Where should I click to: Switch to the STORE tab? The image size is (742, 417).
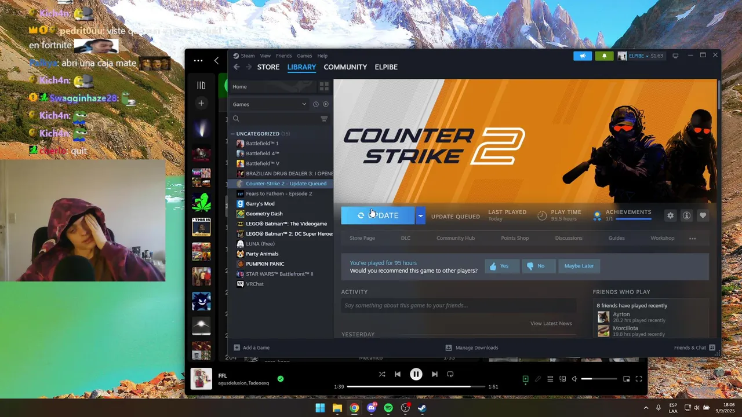268,67
